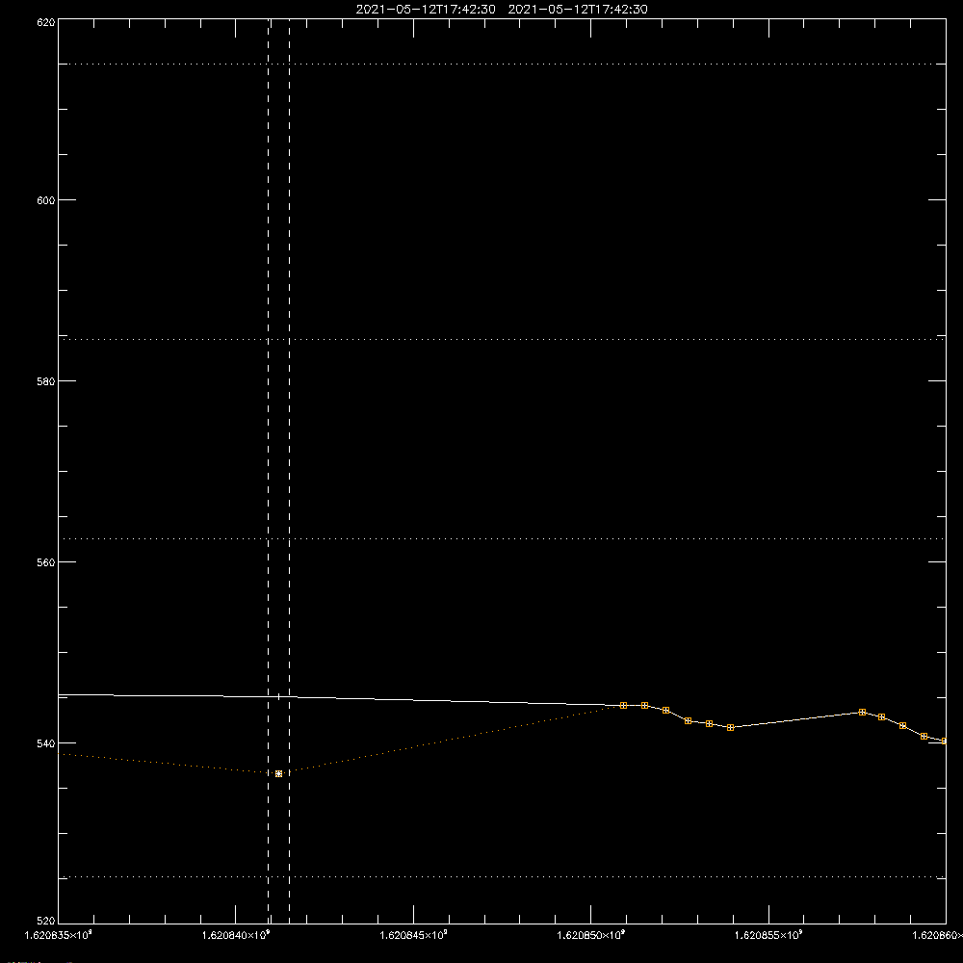Click the orange marker at the second peak near 543.5

point(862,712)
